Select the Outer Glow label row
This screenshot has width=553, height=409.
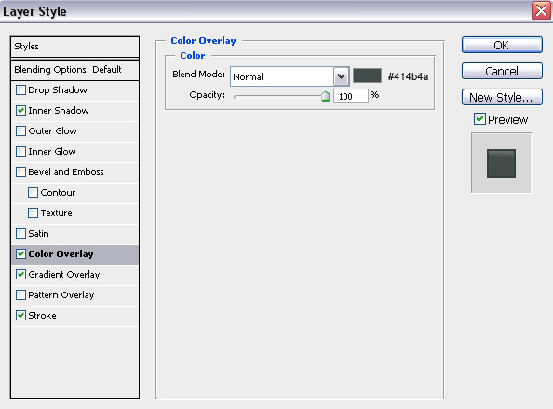[x=74, y=131]
